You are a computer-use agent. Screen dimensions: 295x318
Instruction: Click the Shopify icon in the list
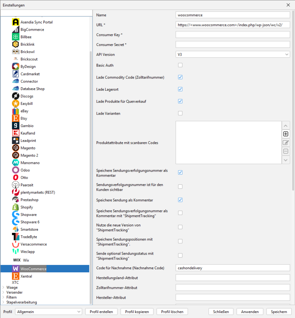coord(16,207)
